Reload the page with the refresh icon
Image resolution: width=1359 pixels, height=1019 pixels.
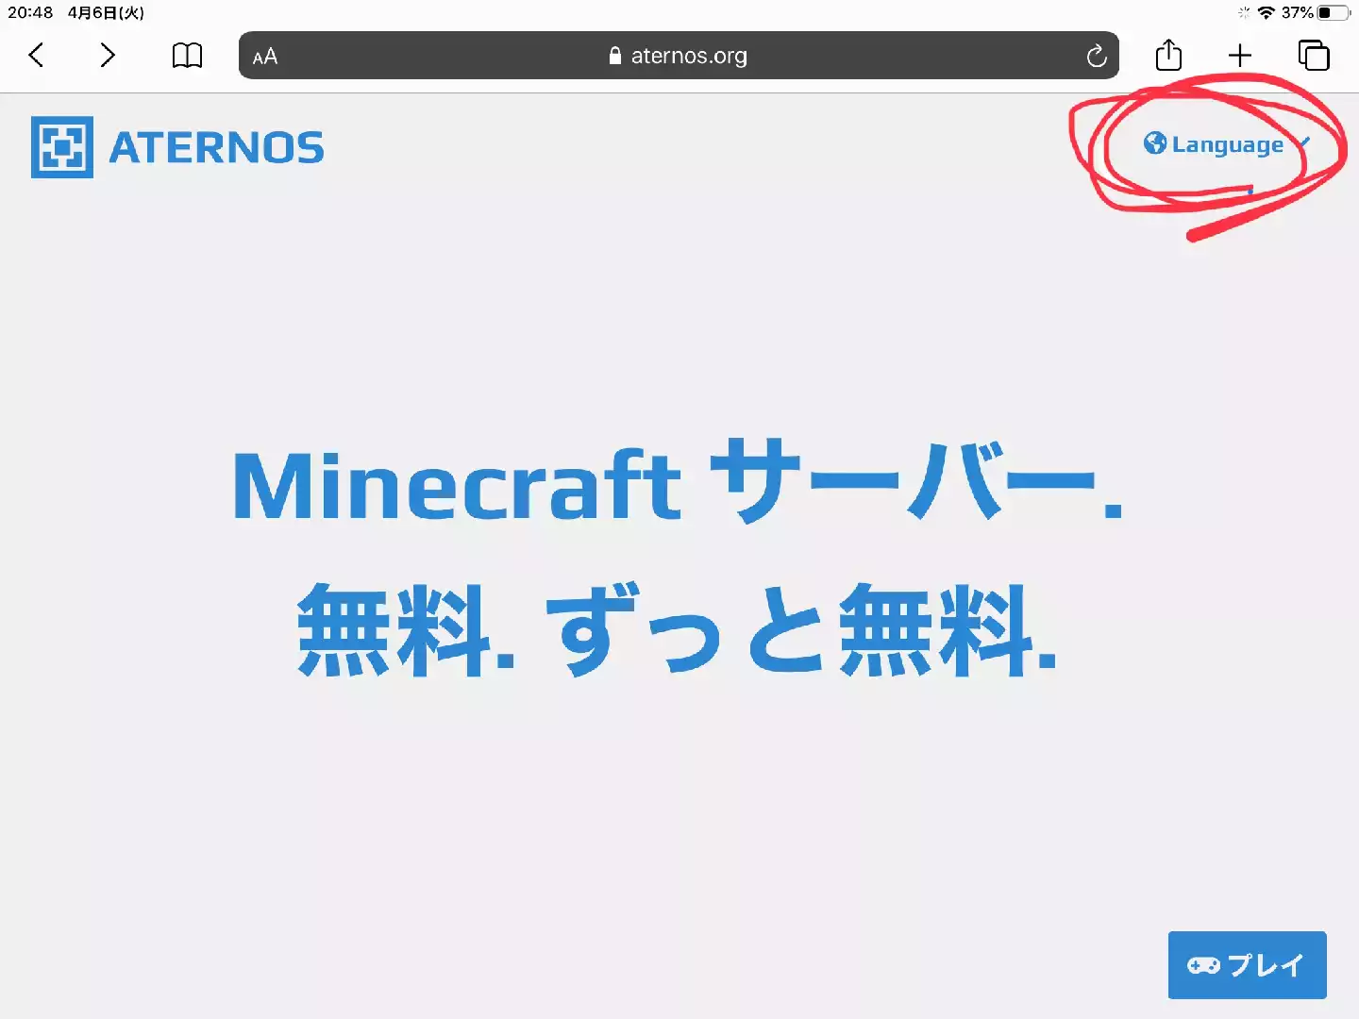[x=1096, y=56]
